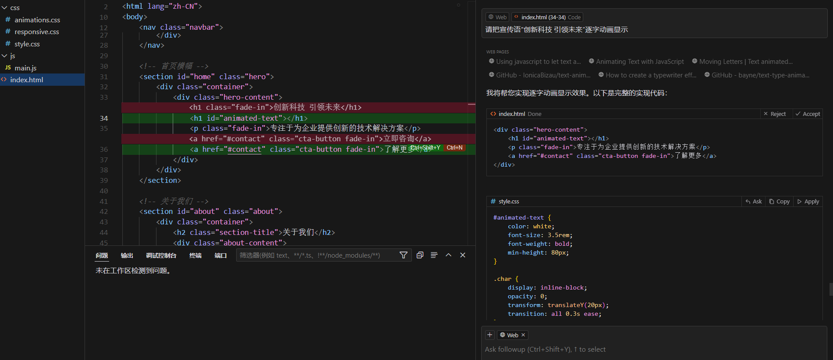Click the '未在工作区检测到问题。' message

[x=134, y=271]
